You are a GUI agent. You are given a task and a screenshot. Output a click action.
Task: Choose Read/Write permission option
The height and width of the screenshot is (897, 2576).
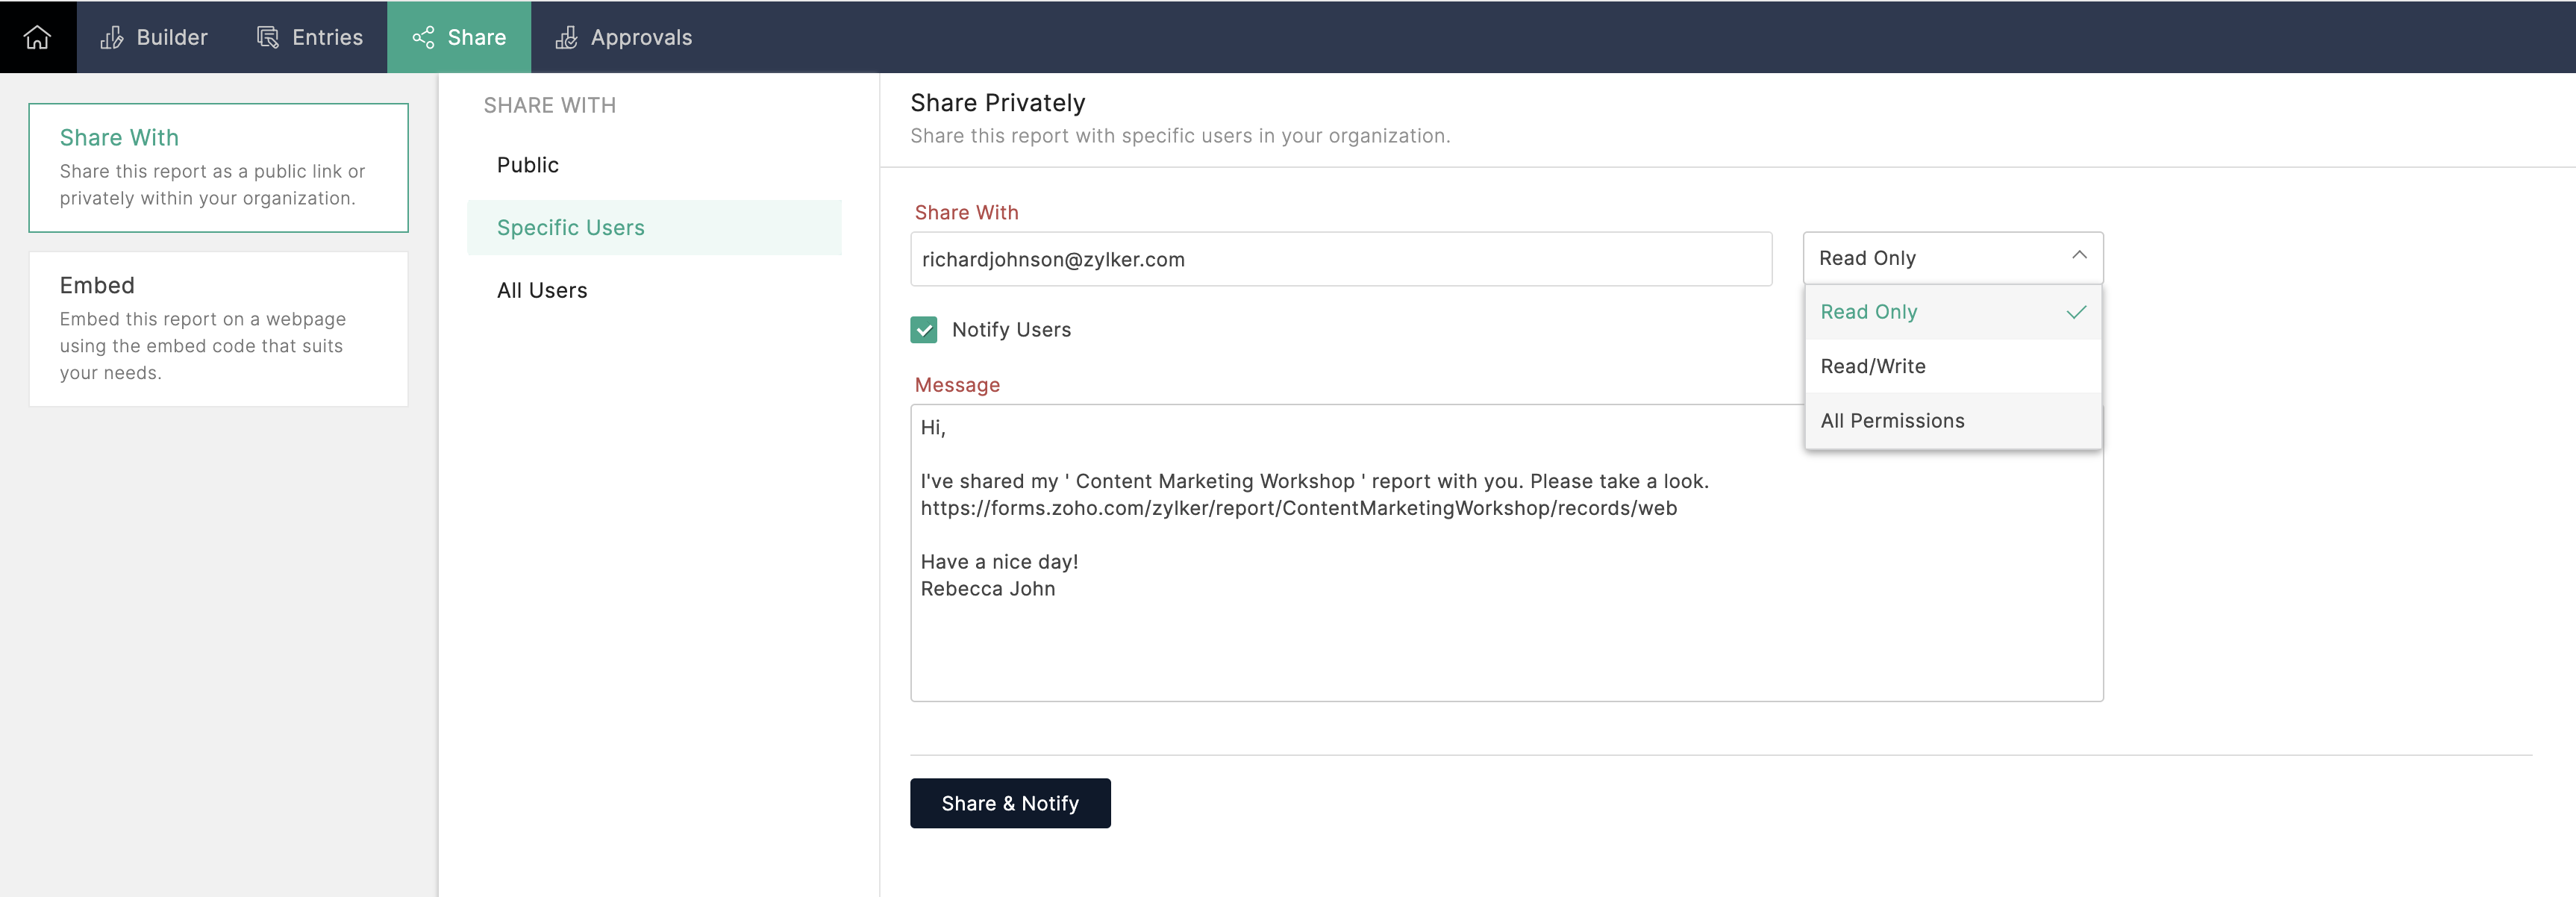pos(1872,366)
